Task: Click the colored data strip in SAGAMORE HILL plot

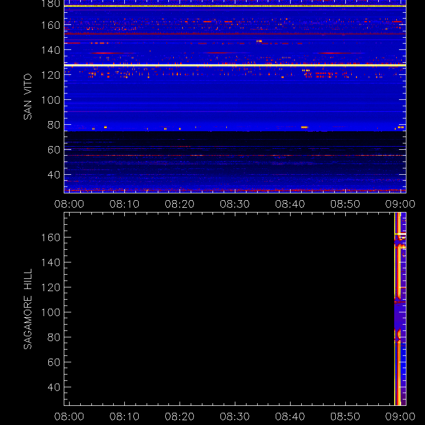Action: pos(400,309)
